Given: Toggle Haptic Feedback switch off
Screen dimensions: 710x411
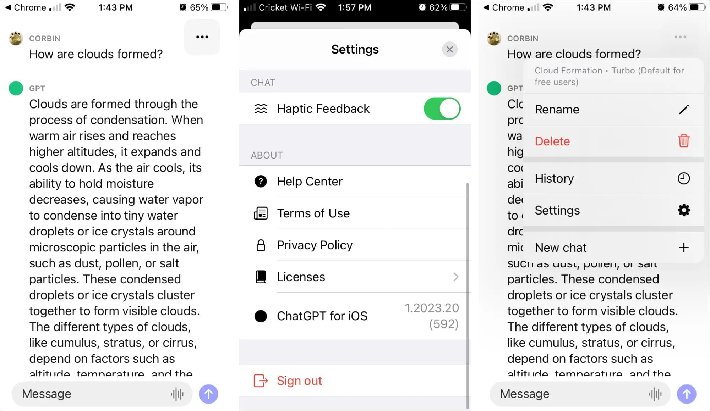Looking at the screenshot, I should click(x=441, y=108).
